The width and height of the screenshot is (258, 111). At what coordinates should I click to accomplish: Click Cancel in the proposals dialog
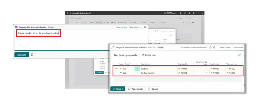pyautogui.click(x=153, y=89)
